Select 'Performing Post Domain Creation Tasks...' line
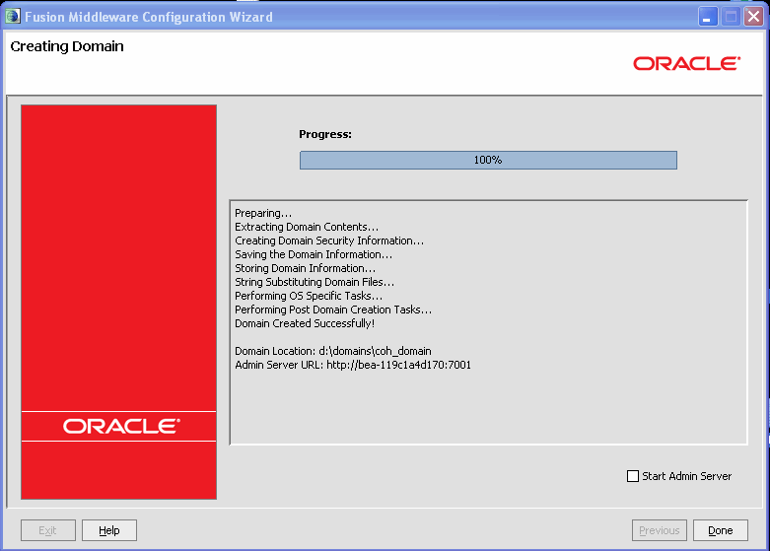Image resolution: width=770 pixels, height=551 pixels. pos(333,310)
